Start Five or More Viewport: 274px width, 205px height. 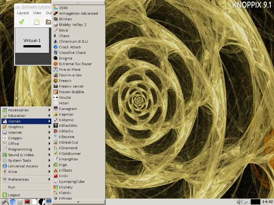79,69
